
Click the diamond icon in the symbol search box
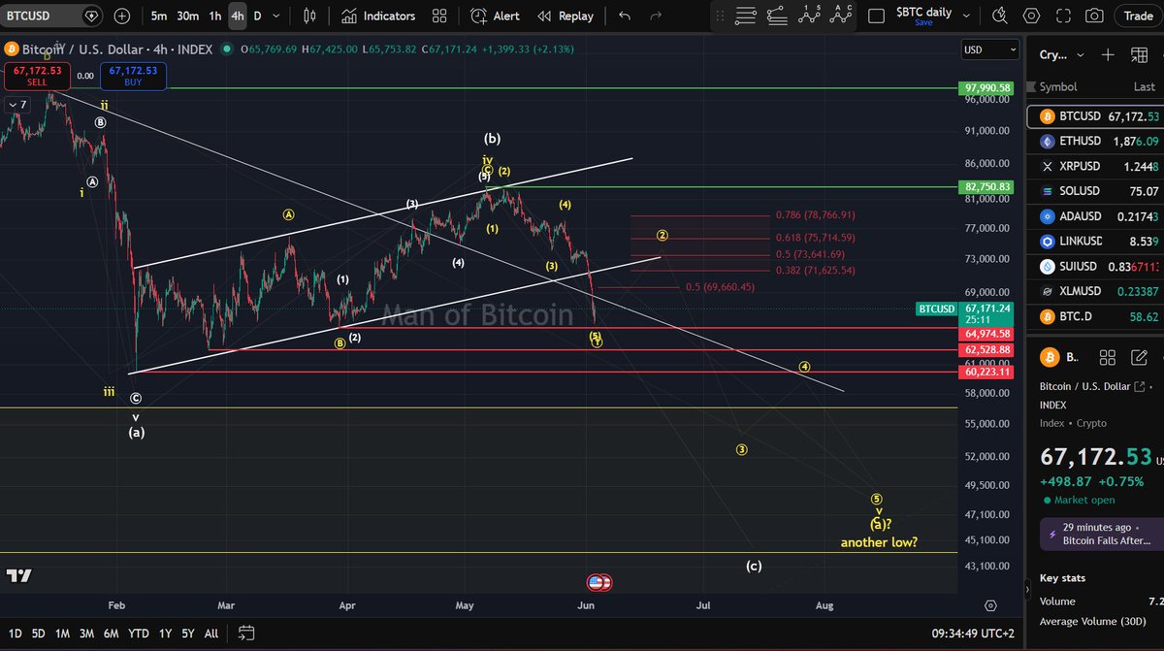(91, 16)
